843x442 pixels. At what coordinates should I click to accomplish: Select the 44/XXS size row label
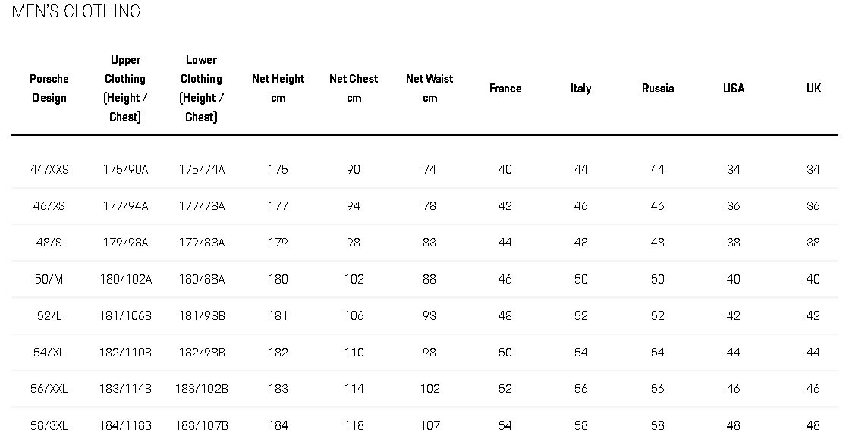point(49,169)
